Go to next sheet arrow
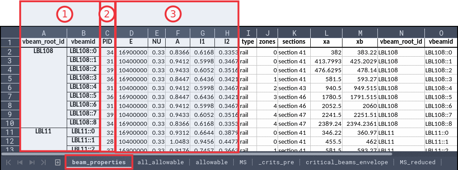 [x=32, y=162]
